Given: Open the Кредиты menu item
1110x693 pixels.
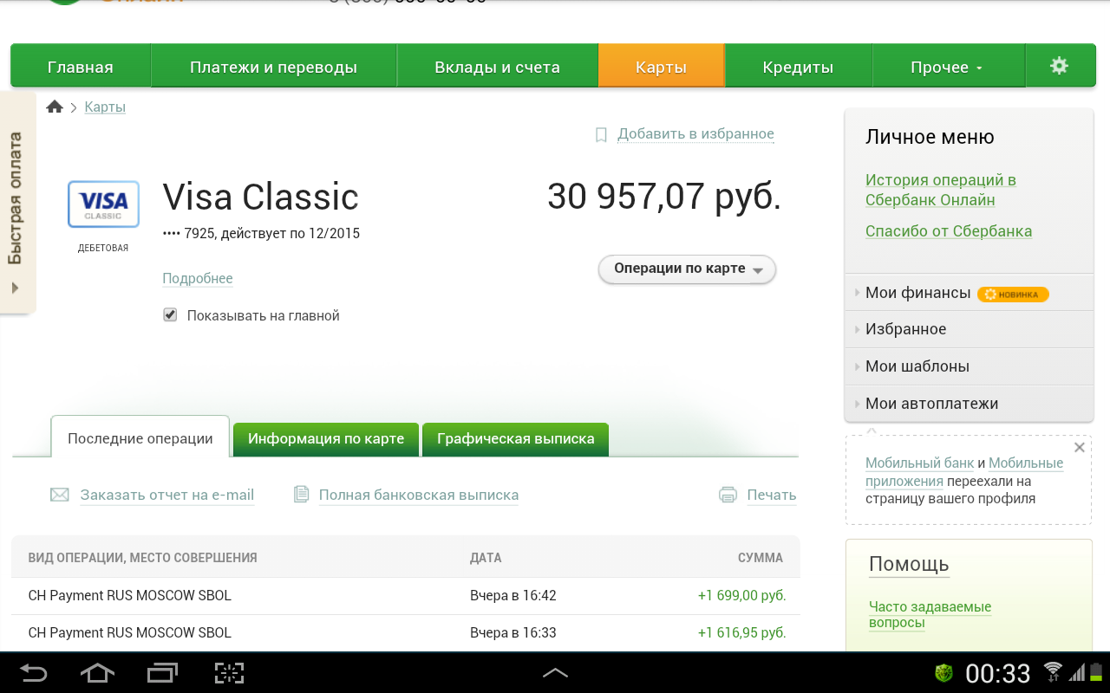Looking at the screenshot, I should (x=798, y=67).
